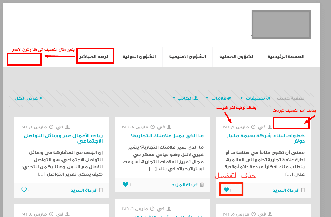Expand the علامات filter dropdown

click(x=219, y=98)
